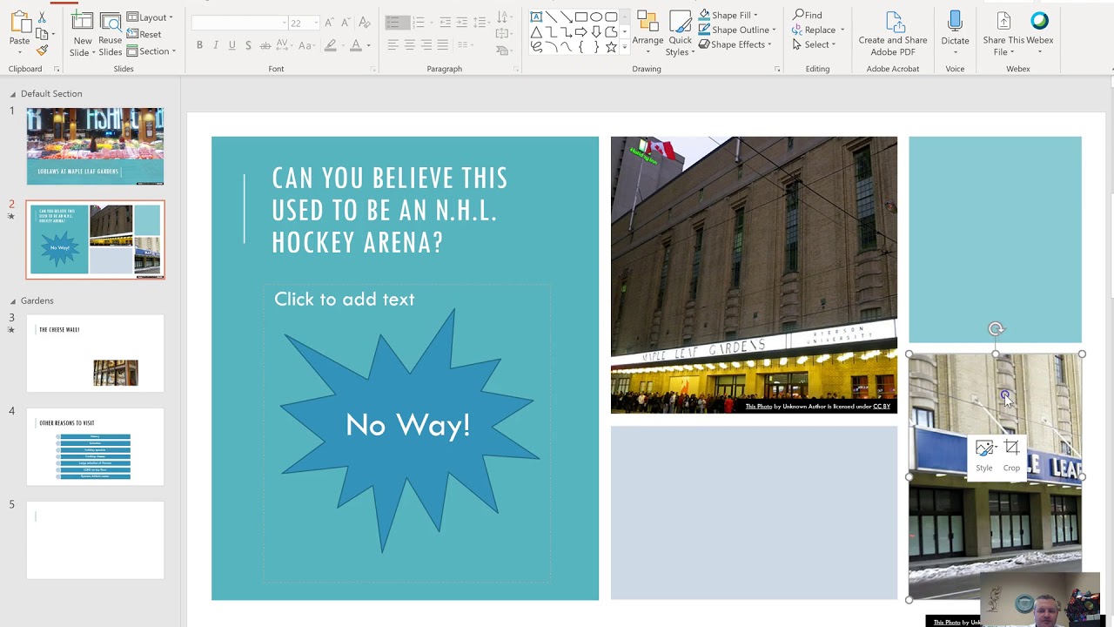Apply font color
Viewport: 1114px width, 627px height.
coord(356,45)
